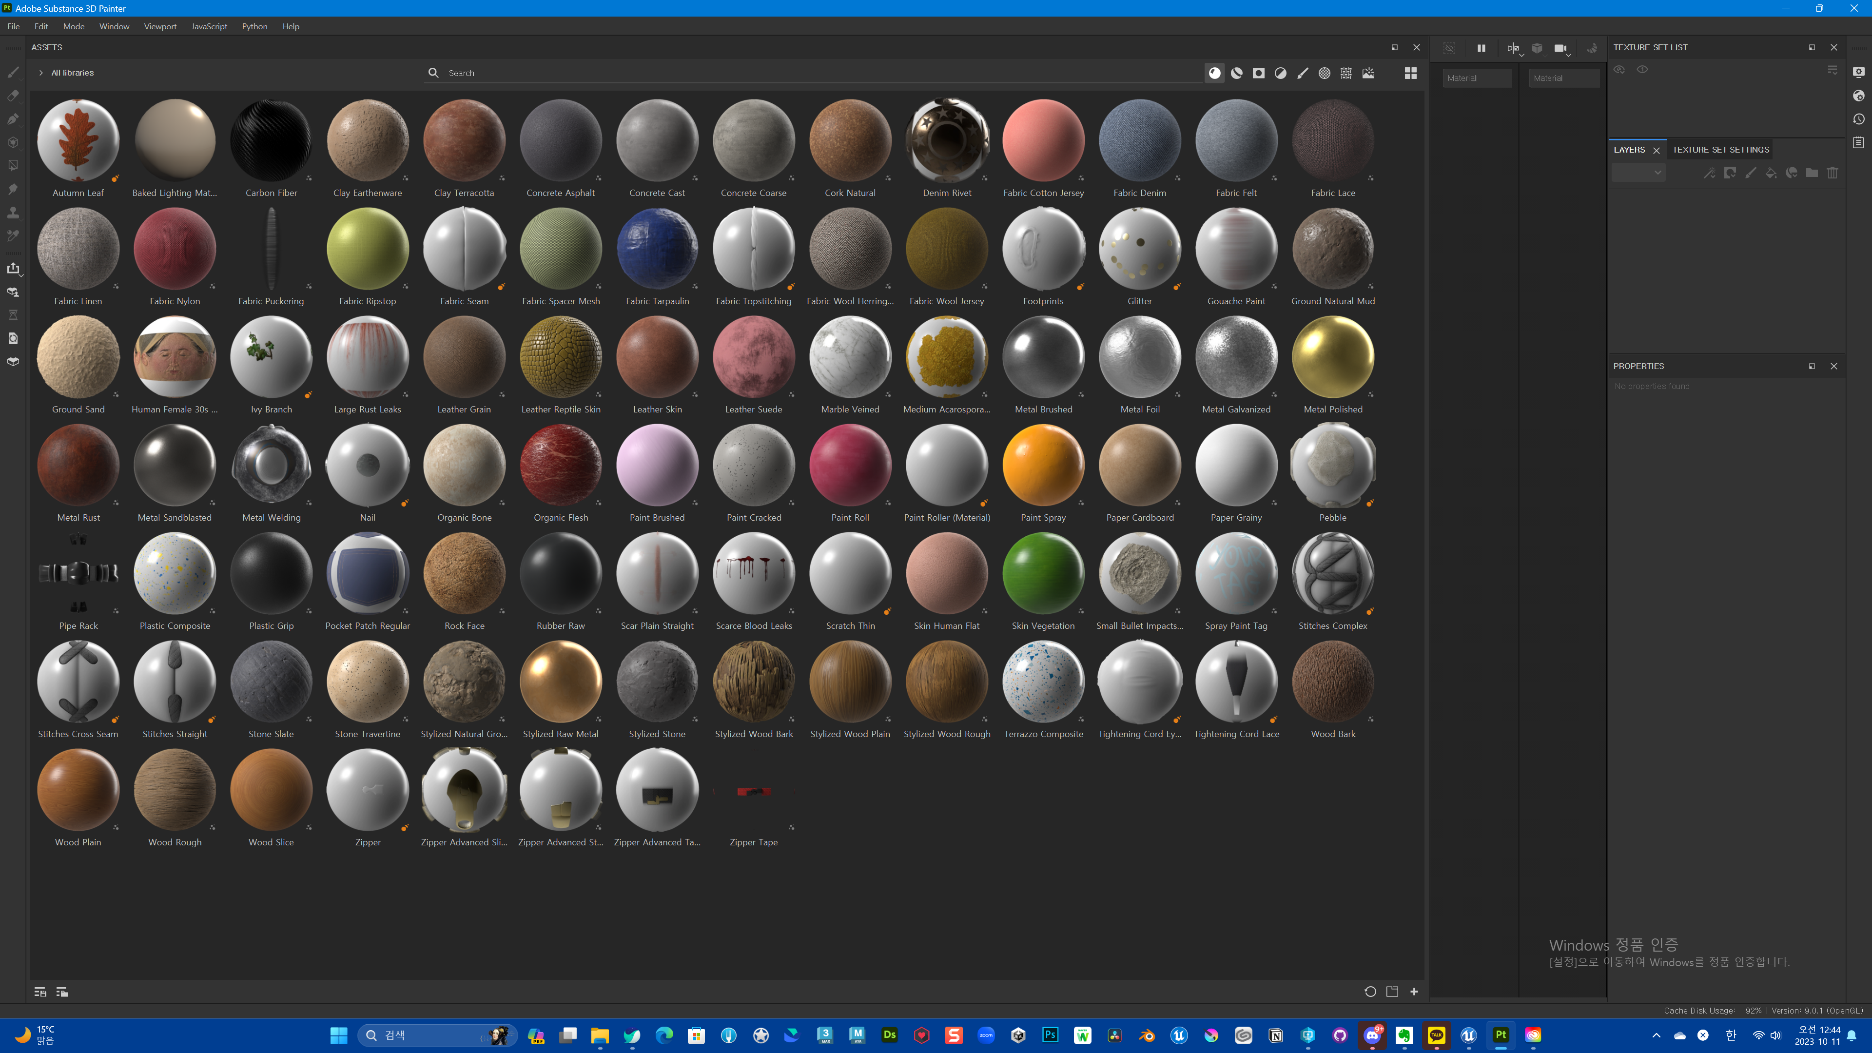Viewport: 1872px width, 1053px height.
Task: Open the Viewport menu
Action: tap(160, 26)
